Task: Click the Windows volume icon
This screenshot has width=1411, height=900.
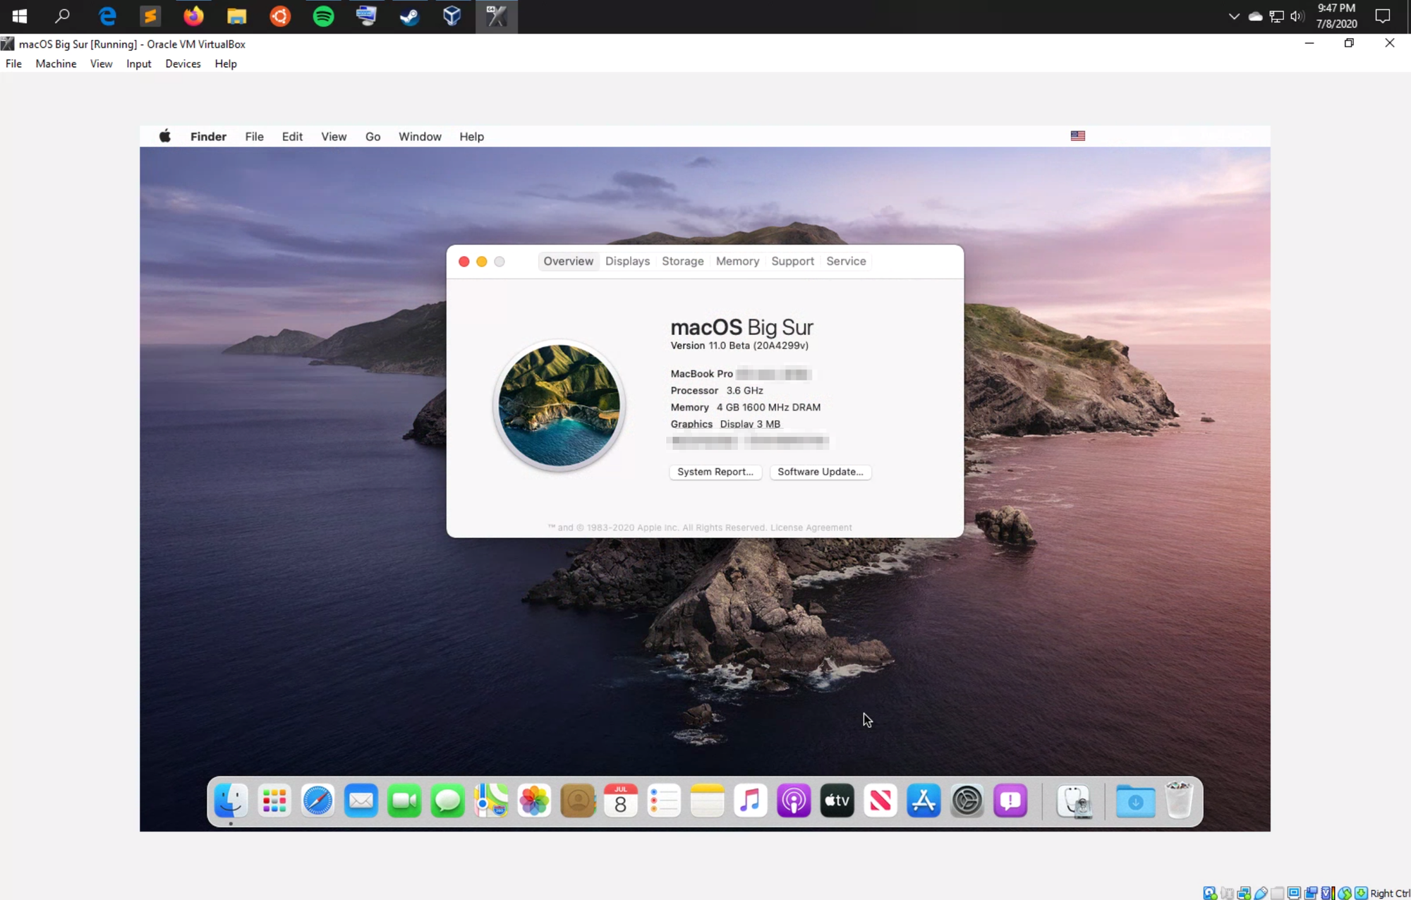Action: 1297,16
